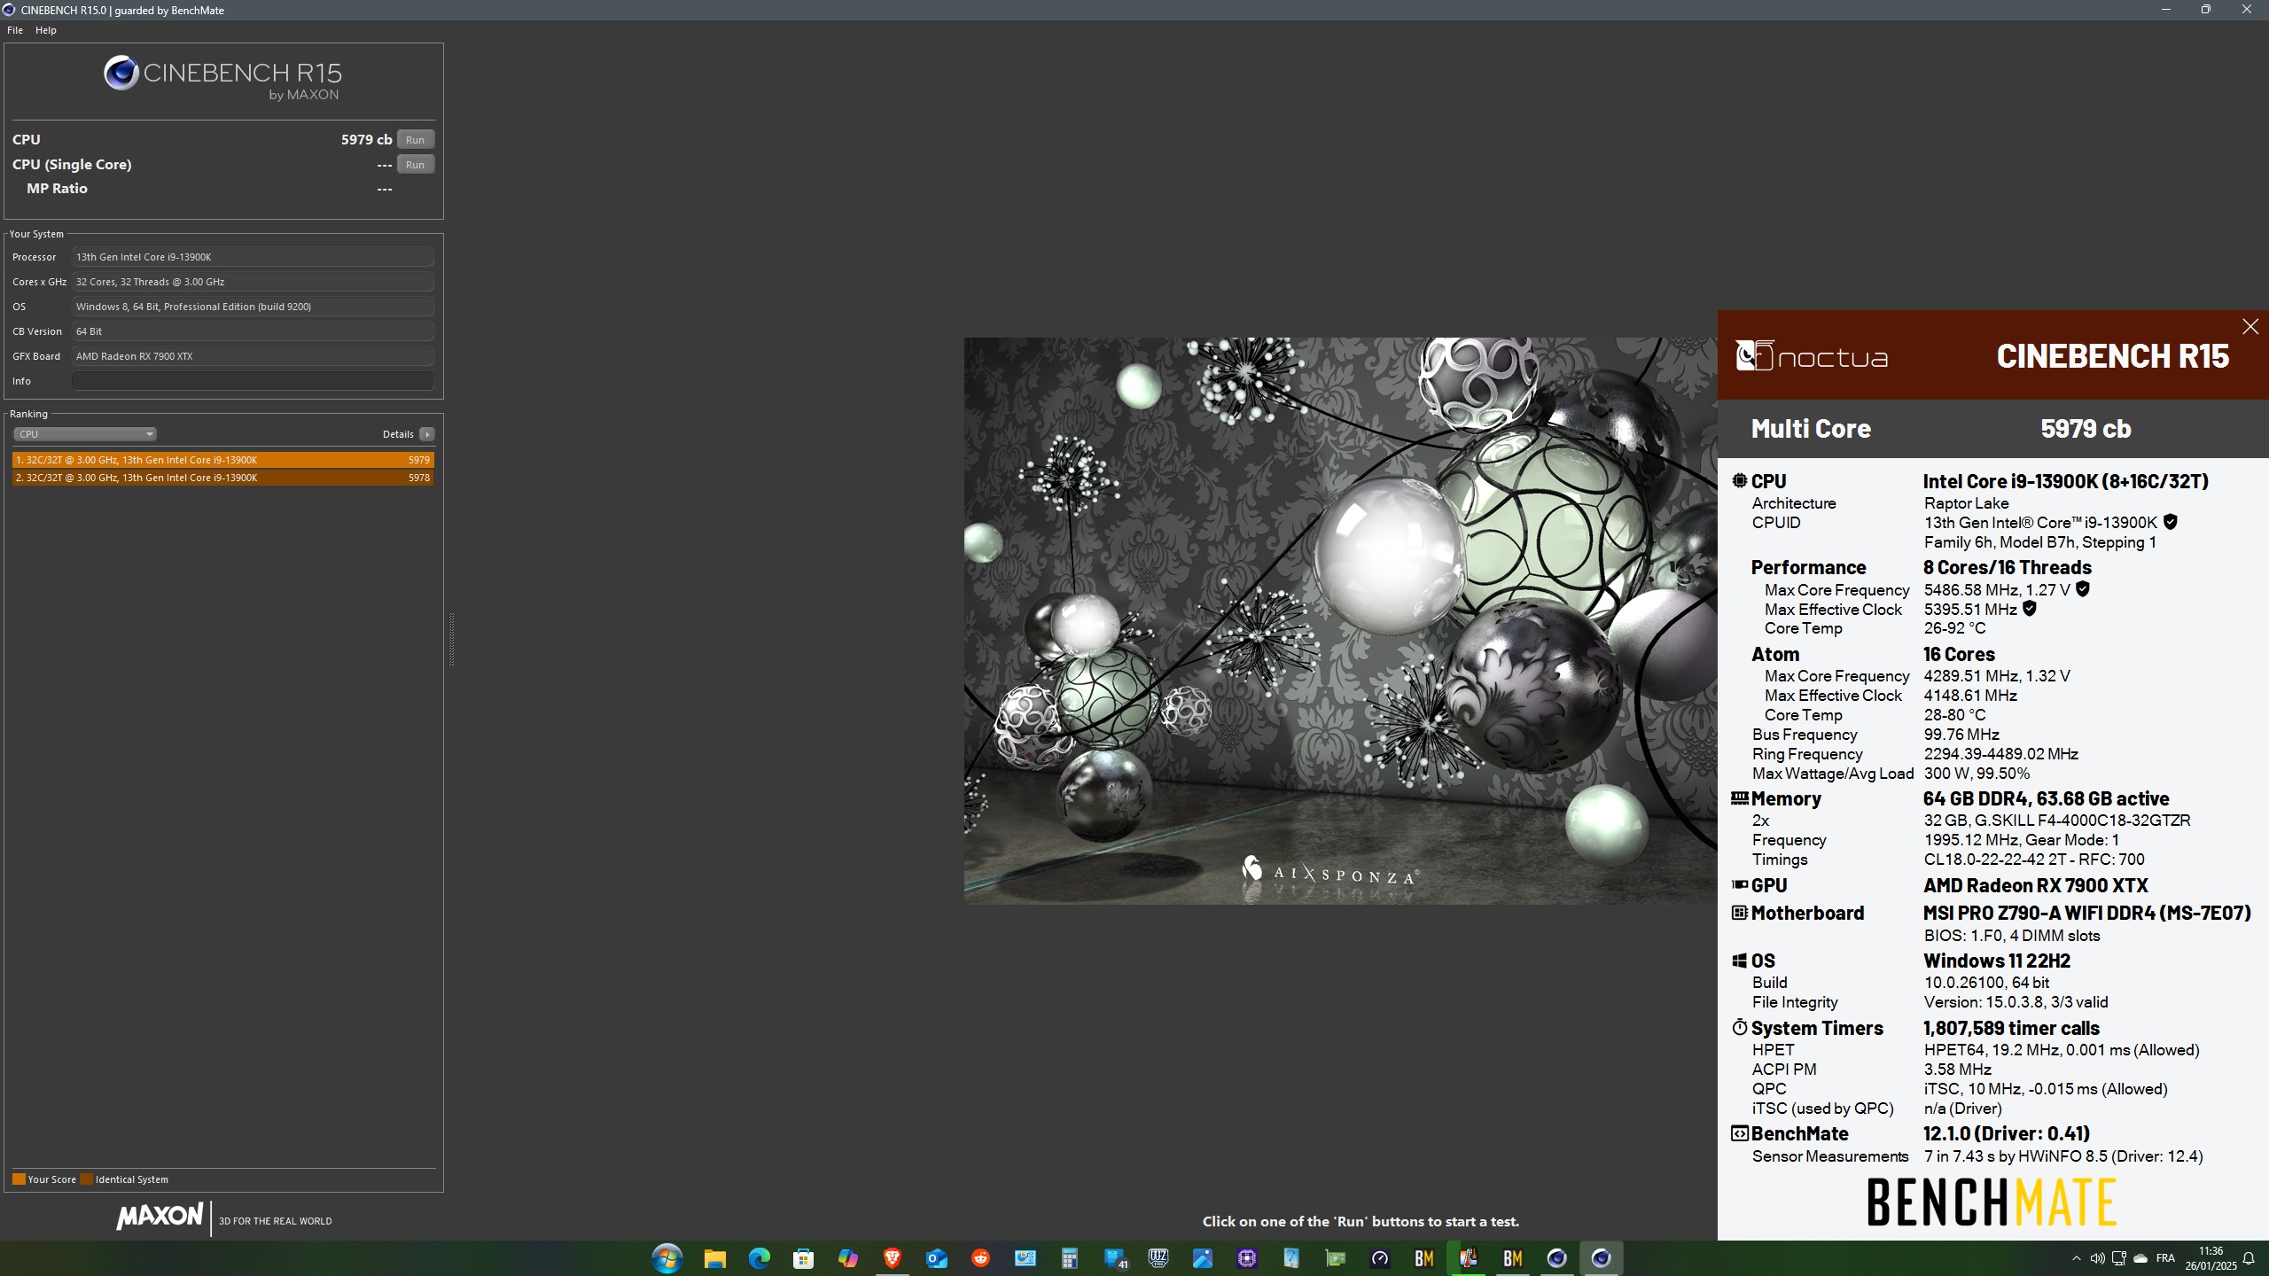Switch input language via FRA indicator
2269x1276 pixels.
[x=2165, y=1258]
